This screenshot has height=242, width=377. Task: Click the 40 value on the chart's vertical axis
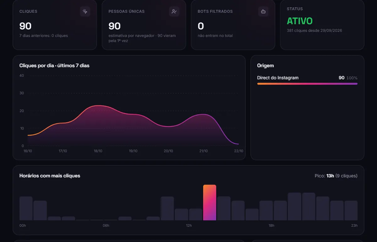tap(22, 75)
